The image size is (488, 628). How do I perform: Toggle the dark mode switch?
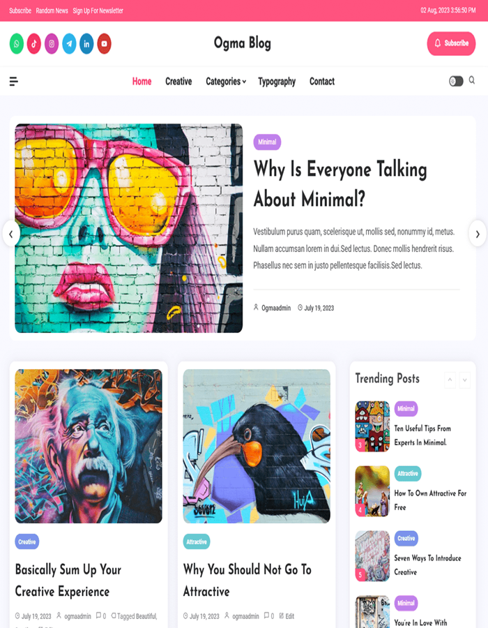click(x=456, y=82)
